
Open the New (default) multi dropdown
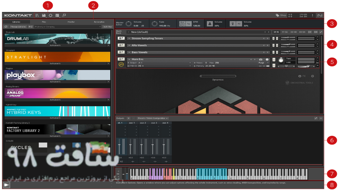coord(128,32)
